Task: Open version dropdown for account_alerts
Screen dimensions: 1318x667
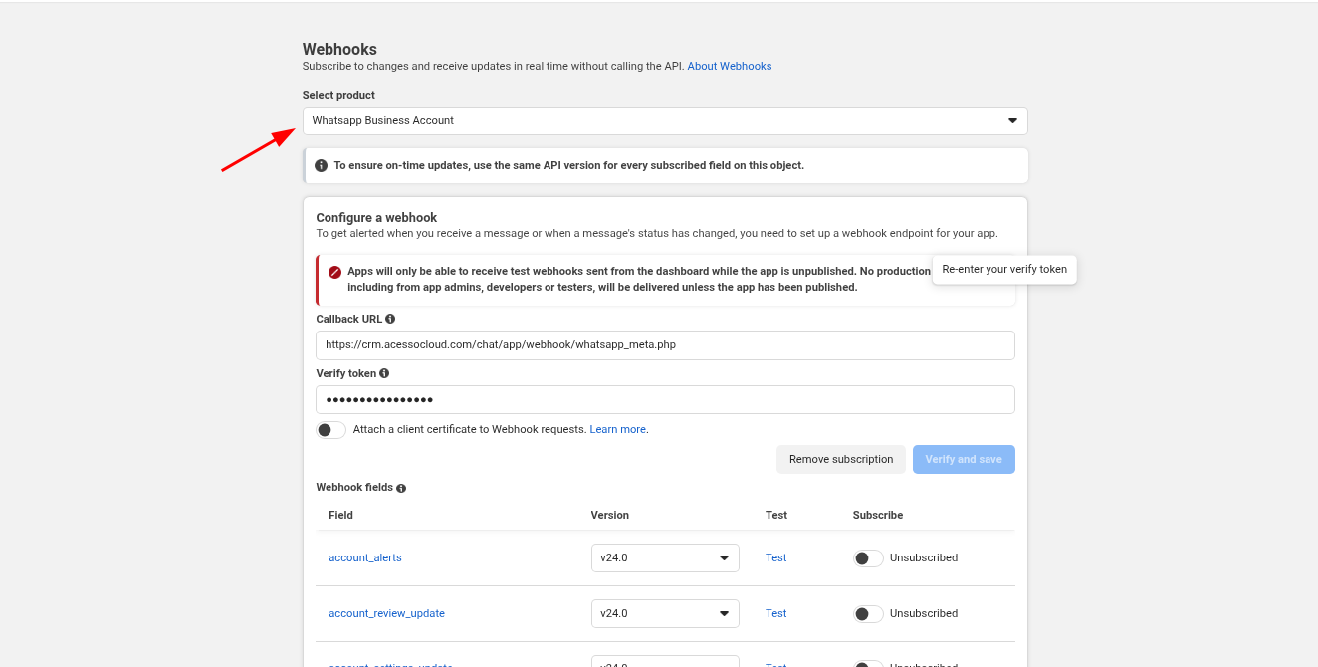Action: pos(664,558)
